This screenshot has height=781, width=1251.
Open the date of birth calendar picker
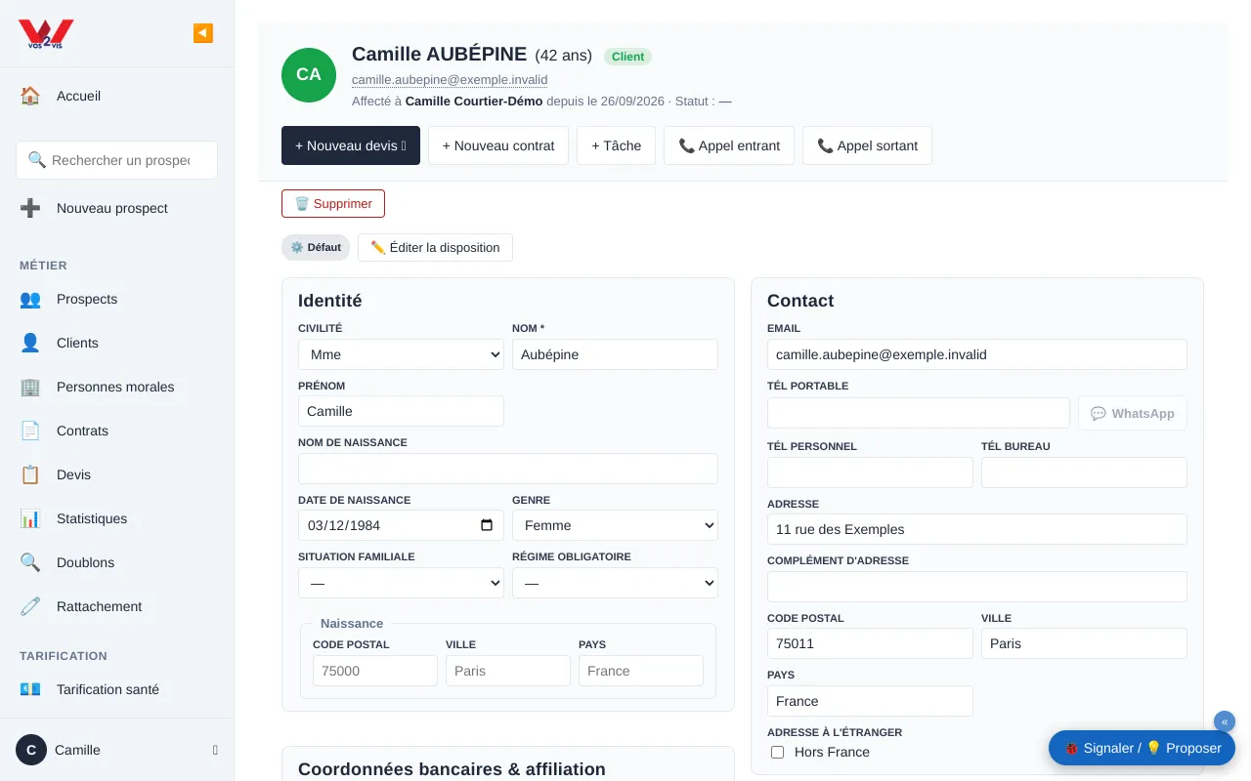tap(487, 525)
